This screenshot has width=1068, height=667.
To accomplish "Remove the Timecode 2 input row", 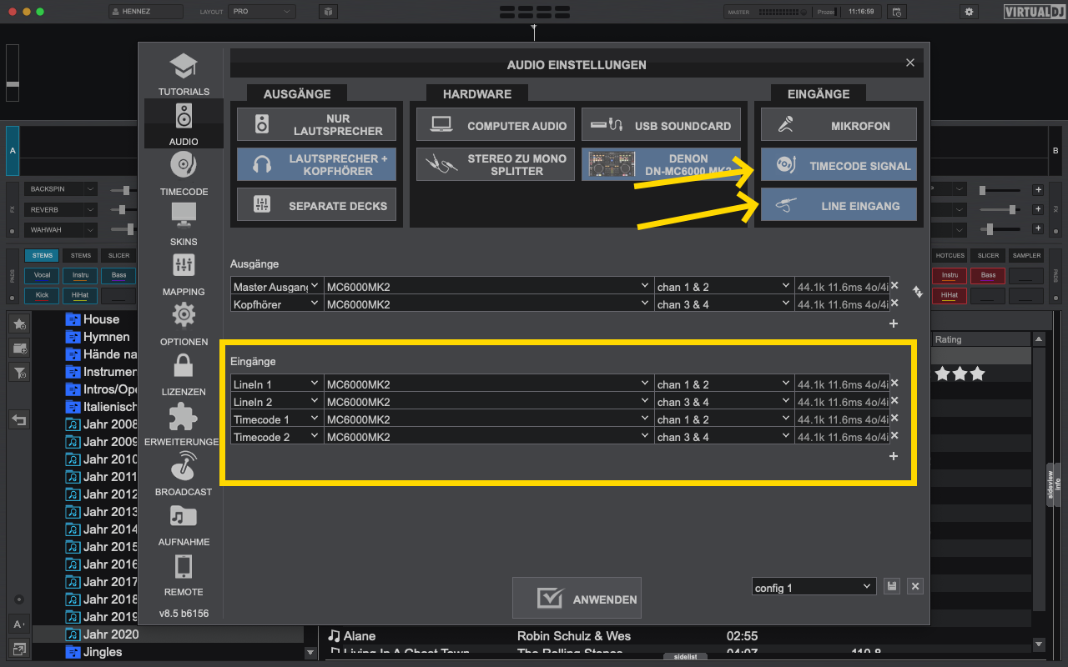I will click(894, 436).
